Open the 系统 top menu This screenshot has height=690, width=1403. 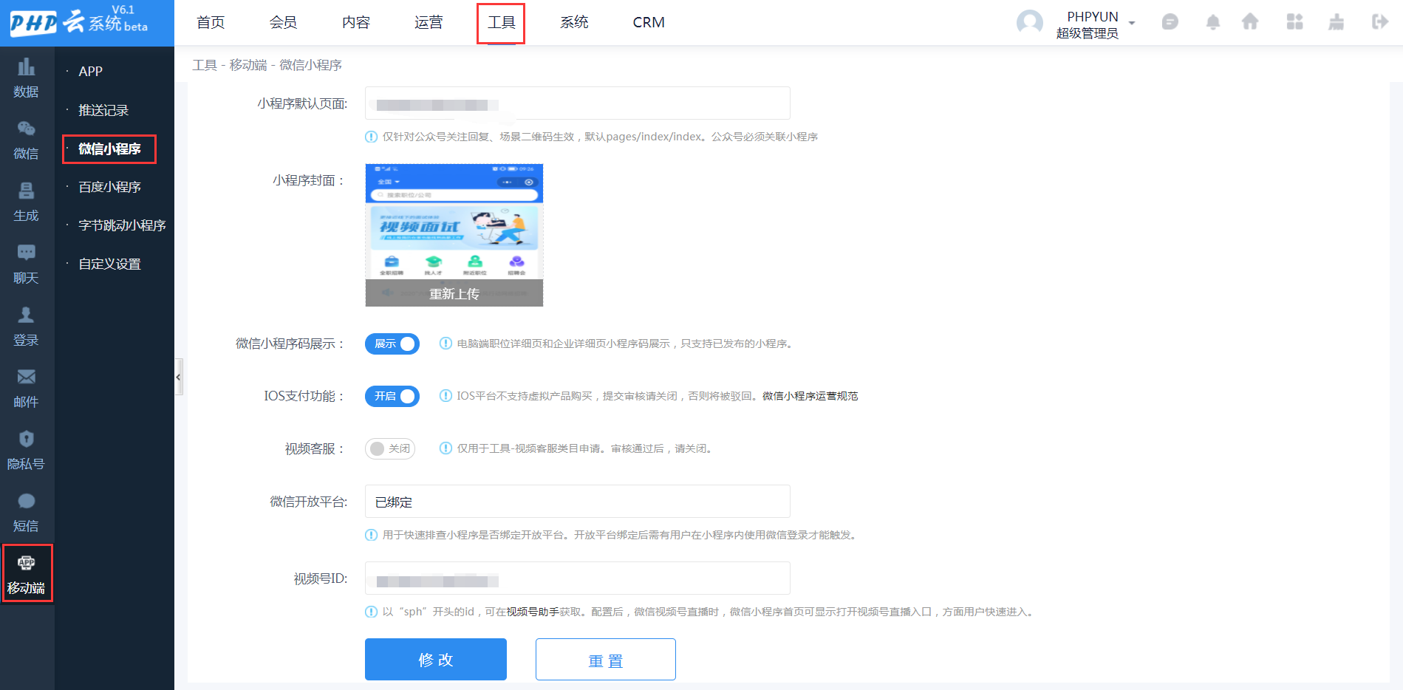click(x=574, y=23)
